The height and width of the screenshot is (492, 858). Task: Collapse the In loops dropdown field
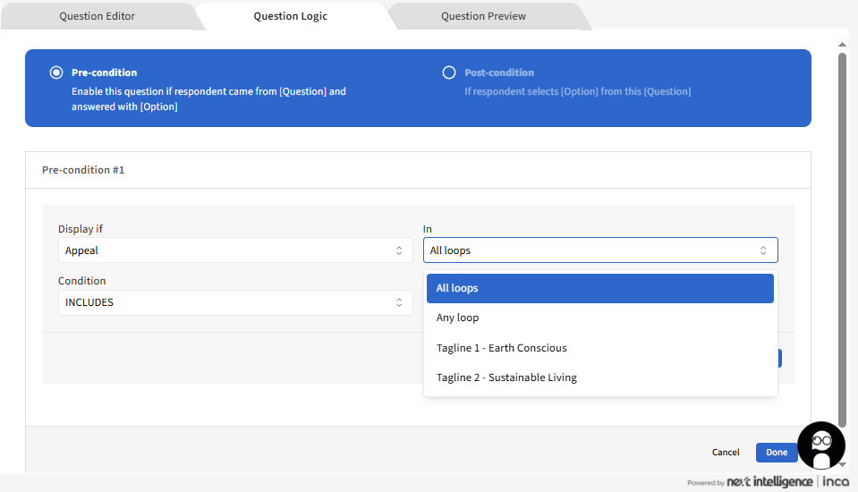point(590,250)
